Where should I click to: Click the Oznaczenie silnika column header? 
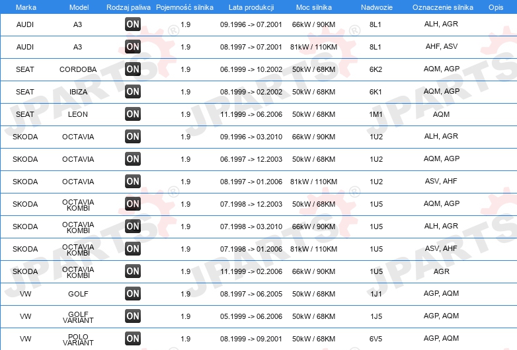(x=442, y=7)
